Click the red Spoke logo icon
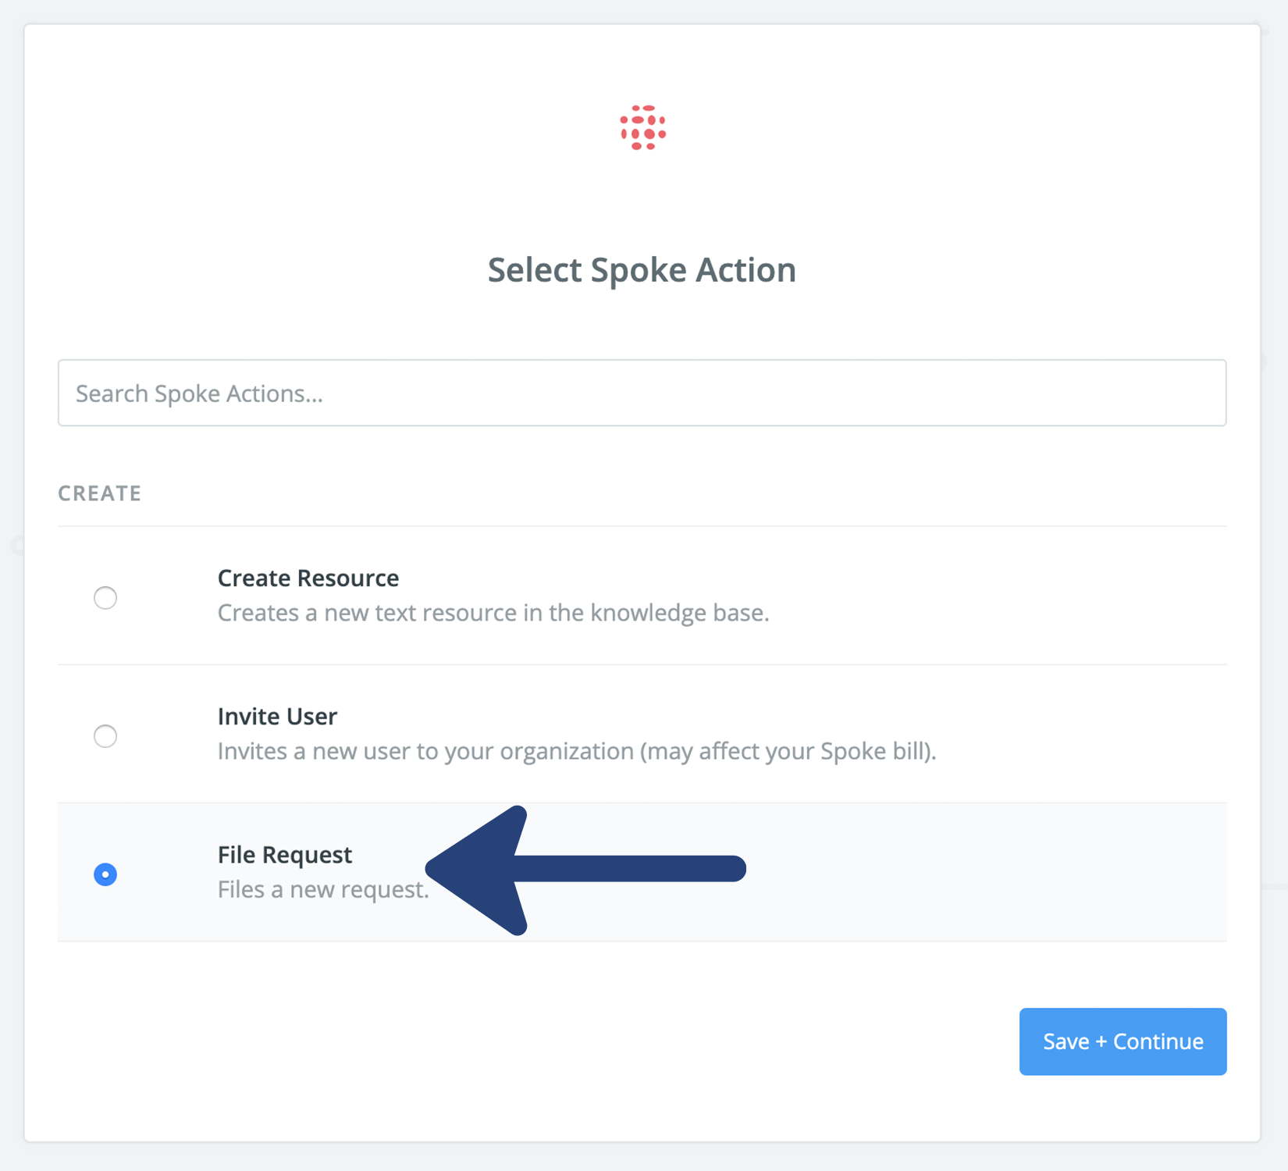Viewport: 1288px width, 1171px height. 642,127
